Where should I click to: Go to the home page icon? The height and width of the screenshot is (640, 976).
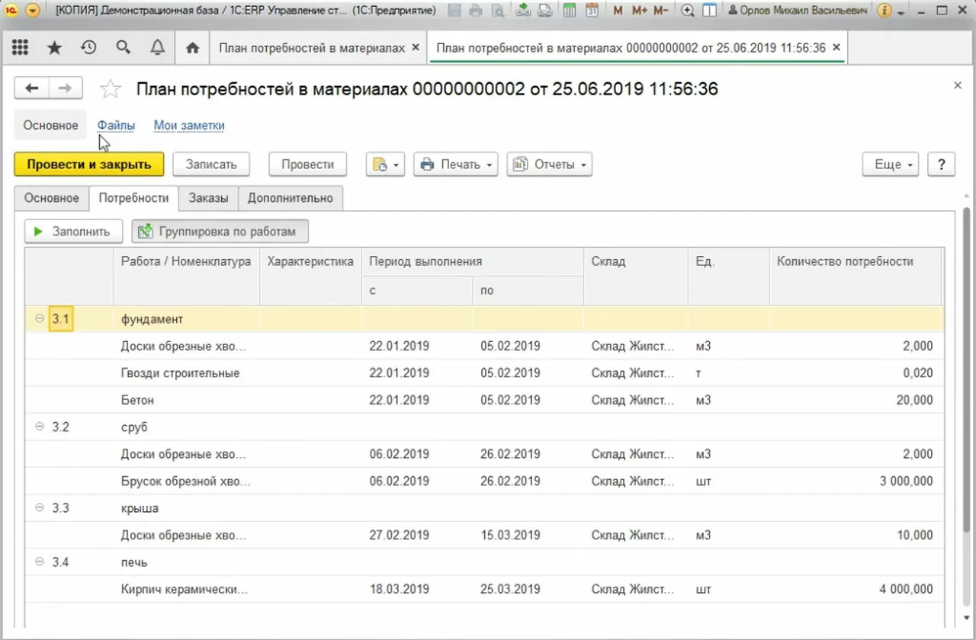193,48
